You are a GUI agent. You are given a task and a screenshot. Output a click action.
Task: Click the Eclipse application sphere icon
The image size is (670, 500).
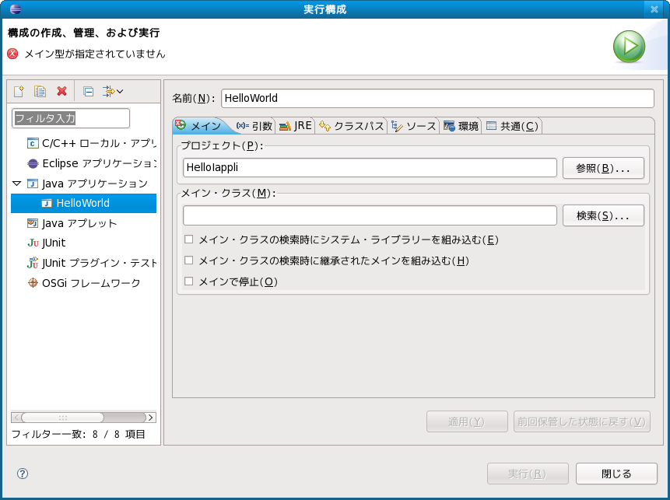(x=33, y=163)
